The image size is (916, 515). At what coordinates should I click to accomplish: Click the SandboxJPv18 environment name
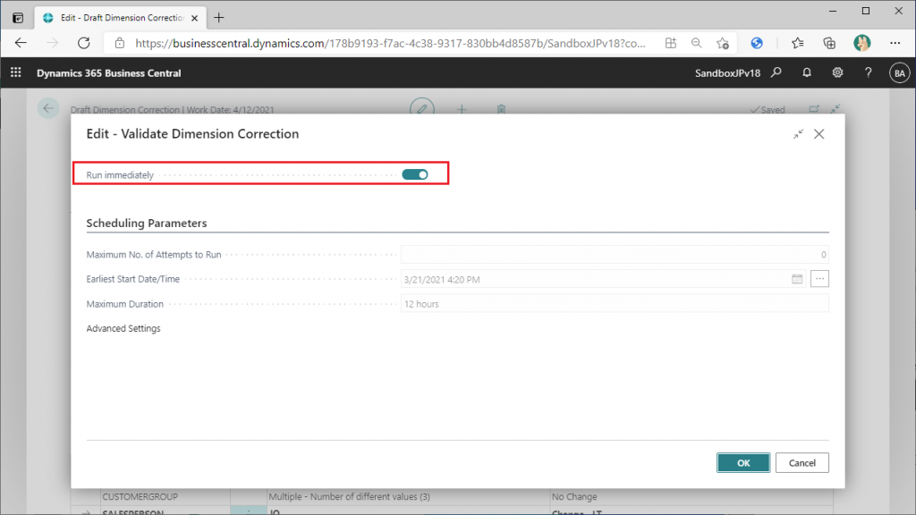728,73
